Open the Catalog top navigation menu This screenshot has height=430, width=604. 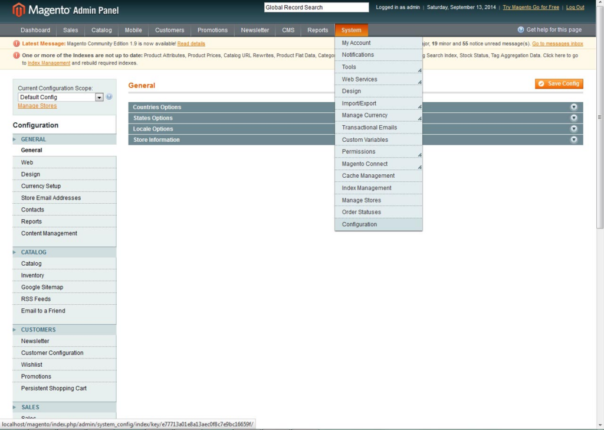(101, 30)
